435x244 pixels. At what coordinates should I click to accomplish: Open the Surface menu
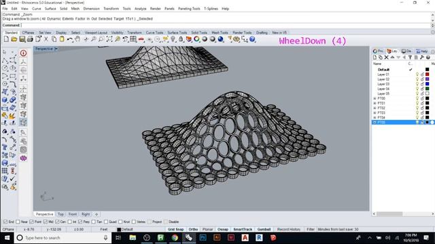50,9
